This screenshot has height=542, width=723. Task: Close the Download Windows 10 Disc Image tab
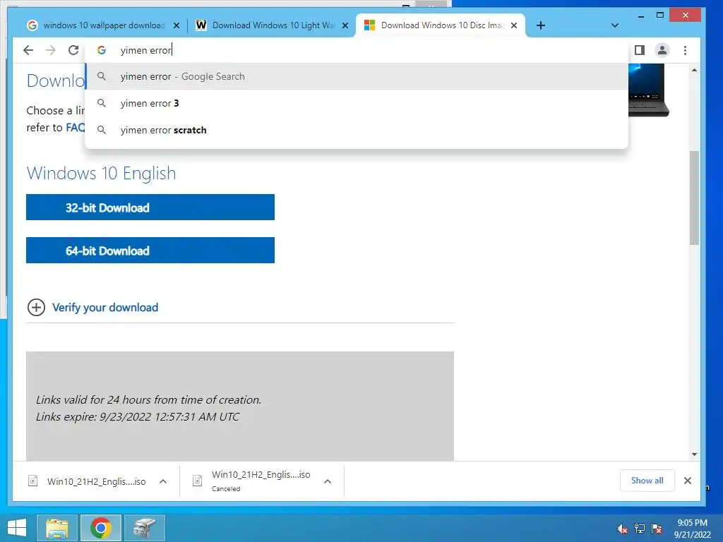[514, 25]
